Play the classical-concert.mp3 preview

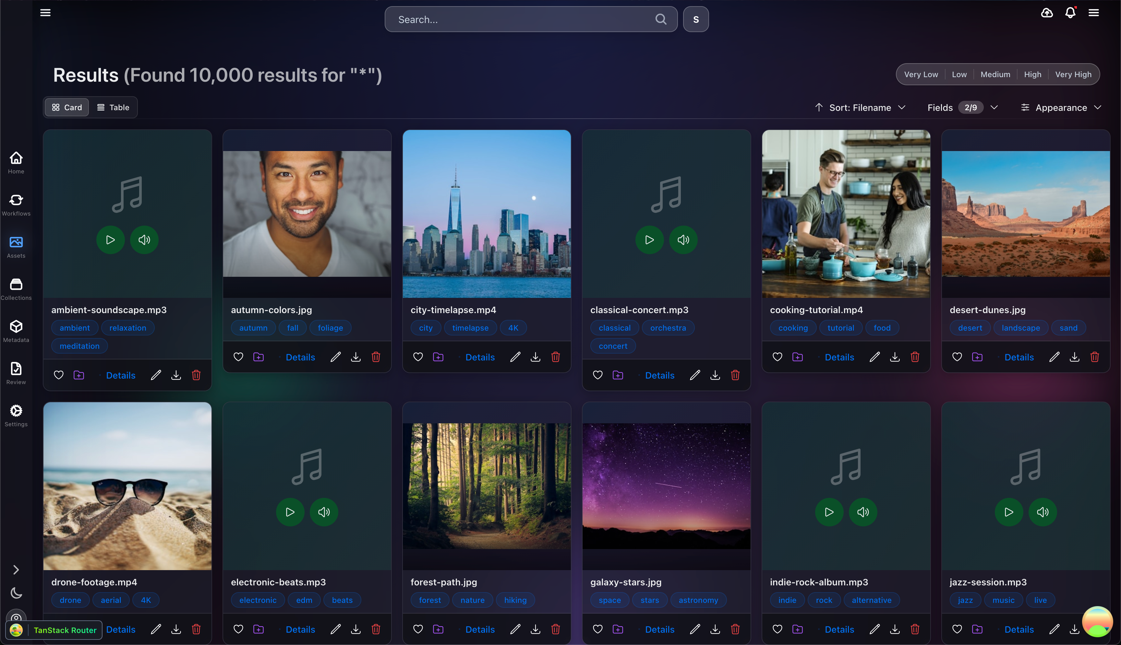(649, 240)
